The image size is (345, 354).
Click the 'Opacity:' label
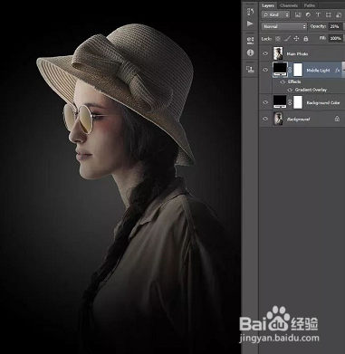coord(318,26)
